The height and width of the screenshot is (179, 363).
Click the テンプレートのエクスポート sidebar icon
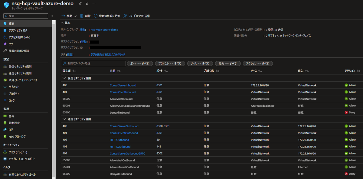coord(5,159)
